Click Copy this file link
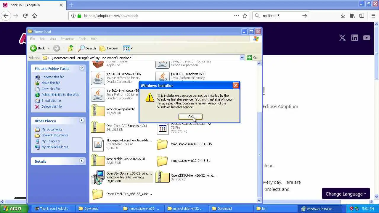379x213 pixels. pyautogui.click(x=51, y=89)
